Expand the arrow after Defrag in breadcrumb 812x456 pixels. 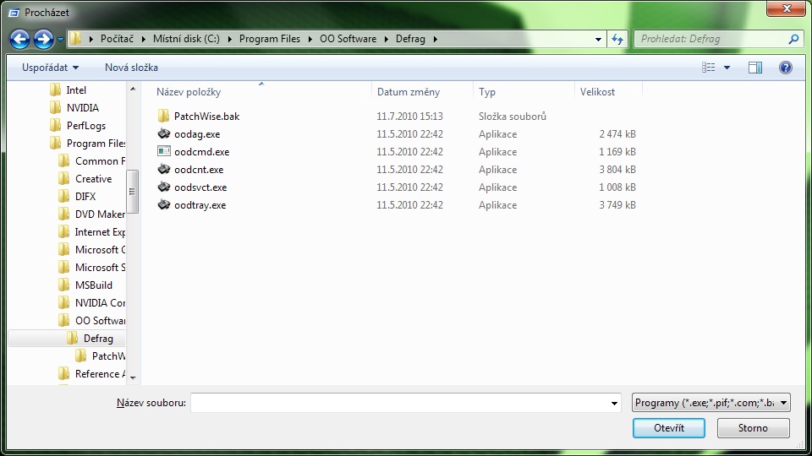point(435,39)
